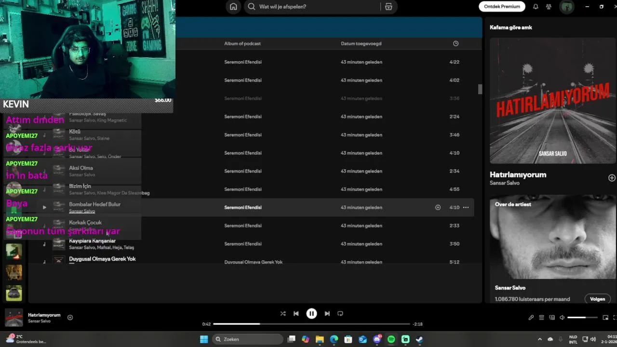
Task: Open the notifications bell
Action: tap(536, 7)
